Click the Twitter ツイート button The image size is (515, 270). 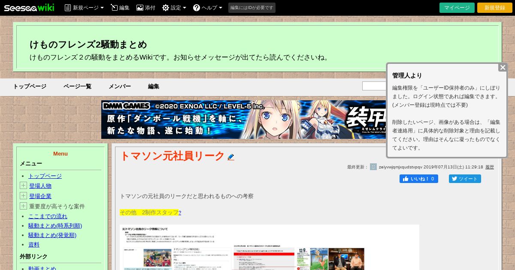point(465,179)
